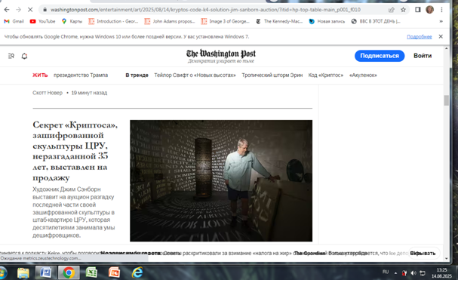Open the sections search menu icon
The width and height of the screenshot is (458, 283).
coord(11,56)
